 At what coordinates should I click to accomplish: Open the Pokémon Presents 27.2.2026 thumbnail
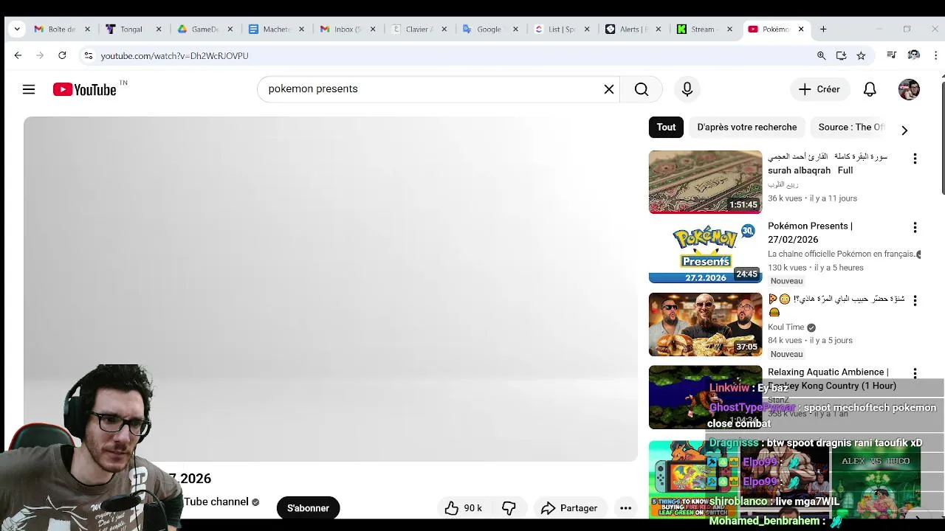click(705, 252)
